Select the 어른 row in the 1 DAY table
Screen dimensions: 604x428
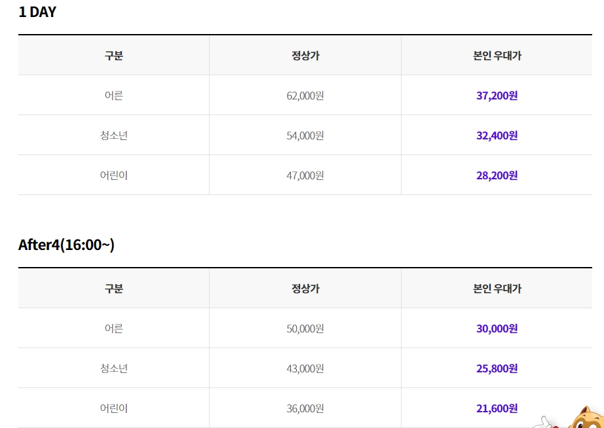tap(305, 95)
